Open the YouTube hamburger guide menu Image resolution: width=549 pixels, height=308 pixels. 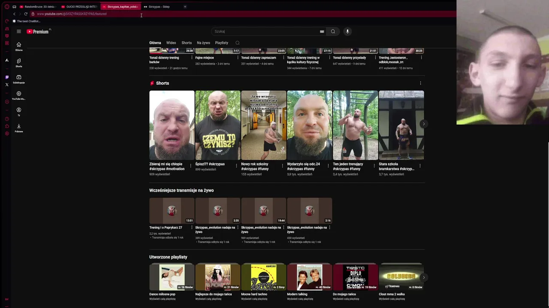click(x=19, y=31)
